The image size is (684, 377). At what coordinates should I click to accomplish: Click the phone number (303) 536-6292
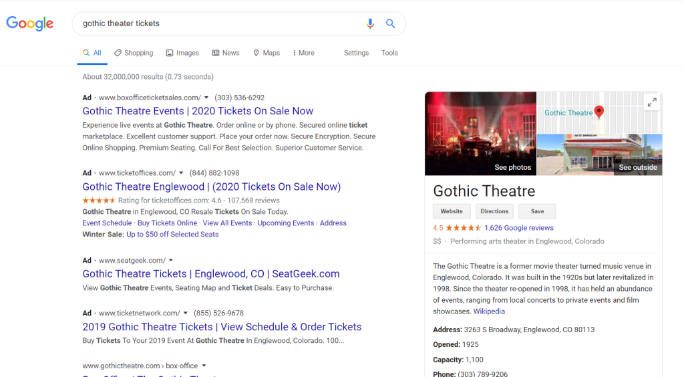tap(240, 98)
